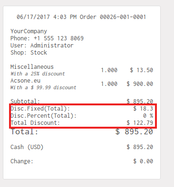Click the 25% discount note
The height and width of the screenshot is (187, 174).
(38, 74)
